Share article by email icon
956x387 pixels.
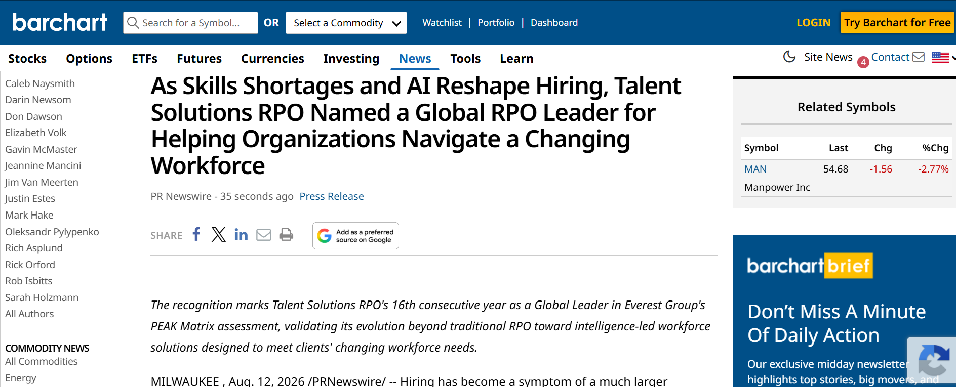coord(264,235)
